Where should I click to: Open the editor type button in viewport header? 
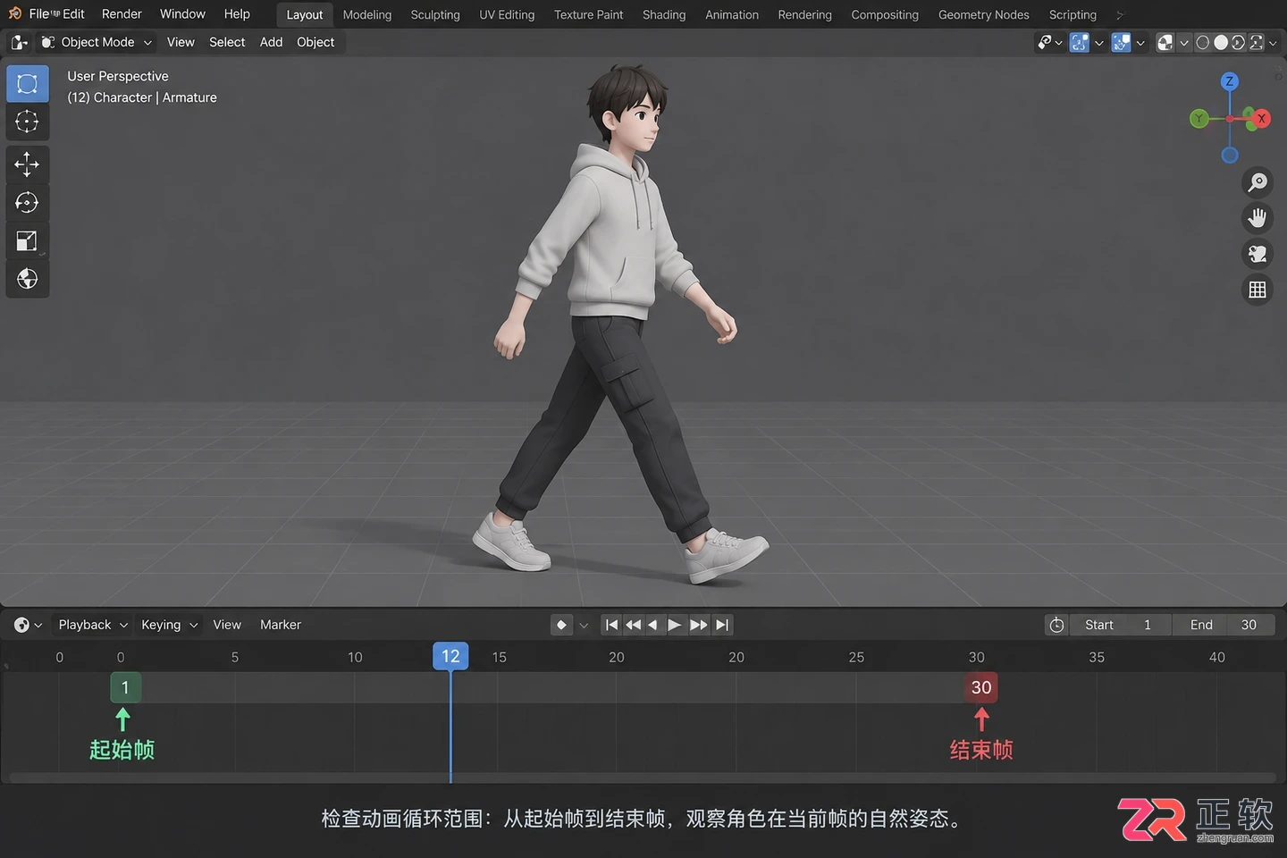click(x=20, y=42)
